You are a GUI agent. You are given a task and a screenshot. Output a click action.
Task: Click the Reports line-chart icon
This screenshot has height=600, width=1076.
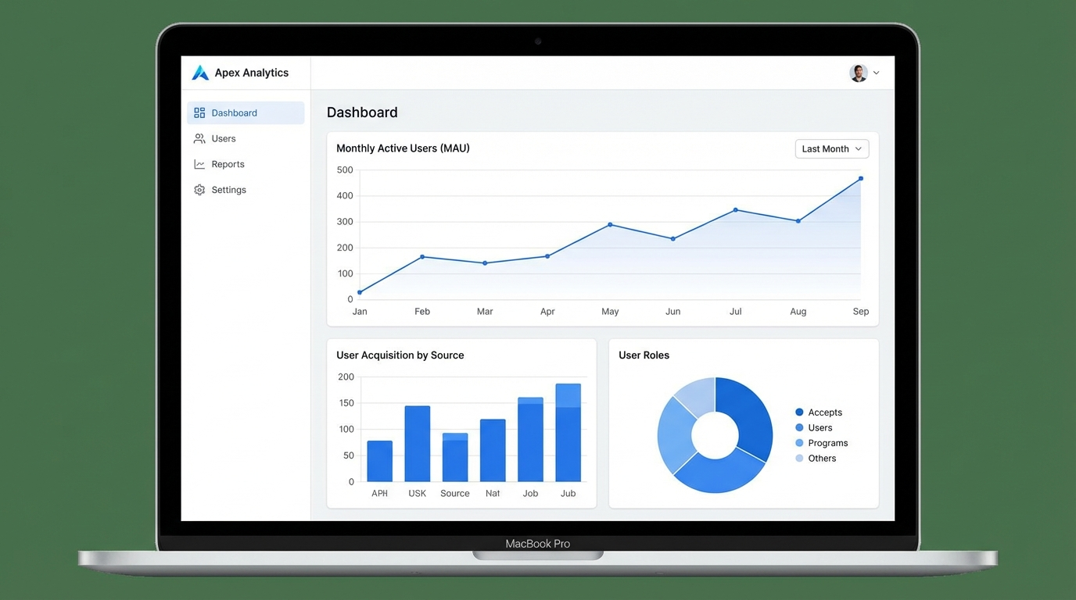click(199, 164)
